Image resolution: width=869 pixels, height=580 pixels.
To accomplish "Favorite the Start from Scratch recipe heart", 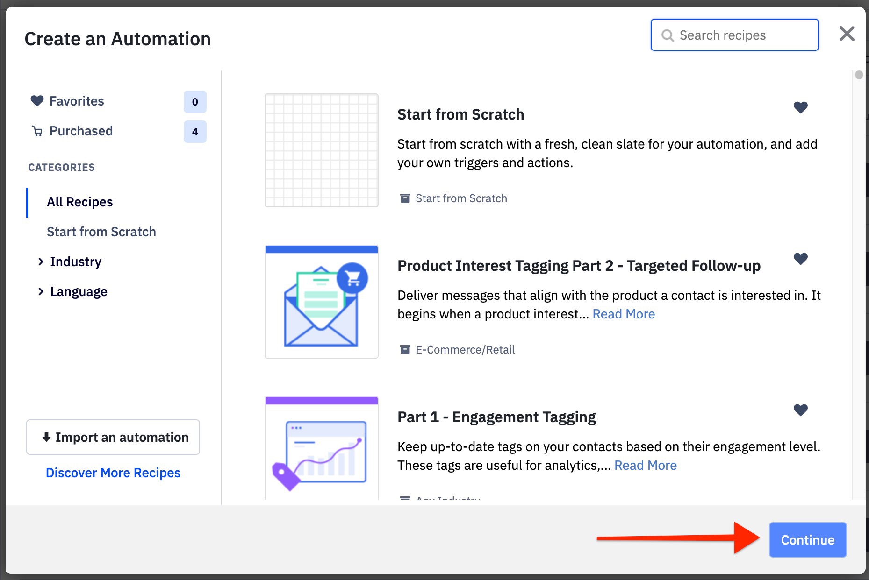I will pos(800,107).
